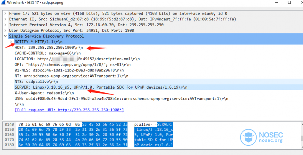Select the SERVER: Linux/3.18.16_s5 line
The image size is (303, 155).
tap(101, 87)
